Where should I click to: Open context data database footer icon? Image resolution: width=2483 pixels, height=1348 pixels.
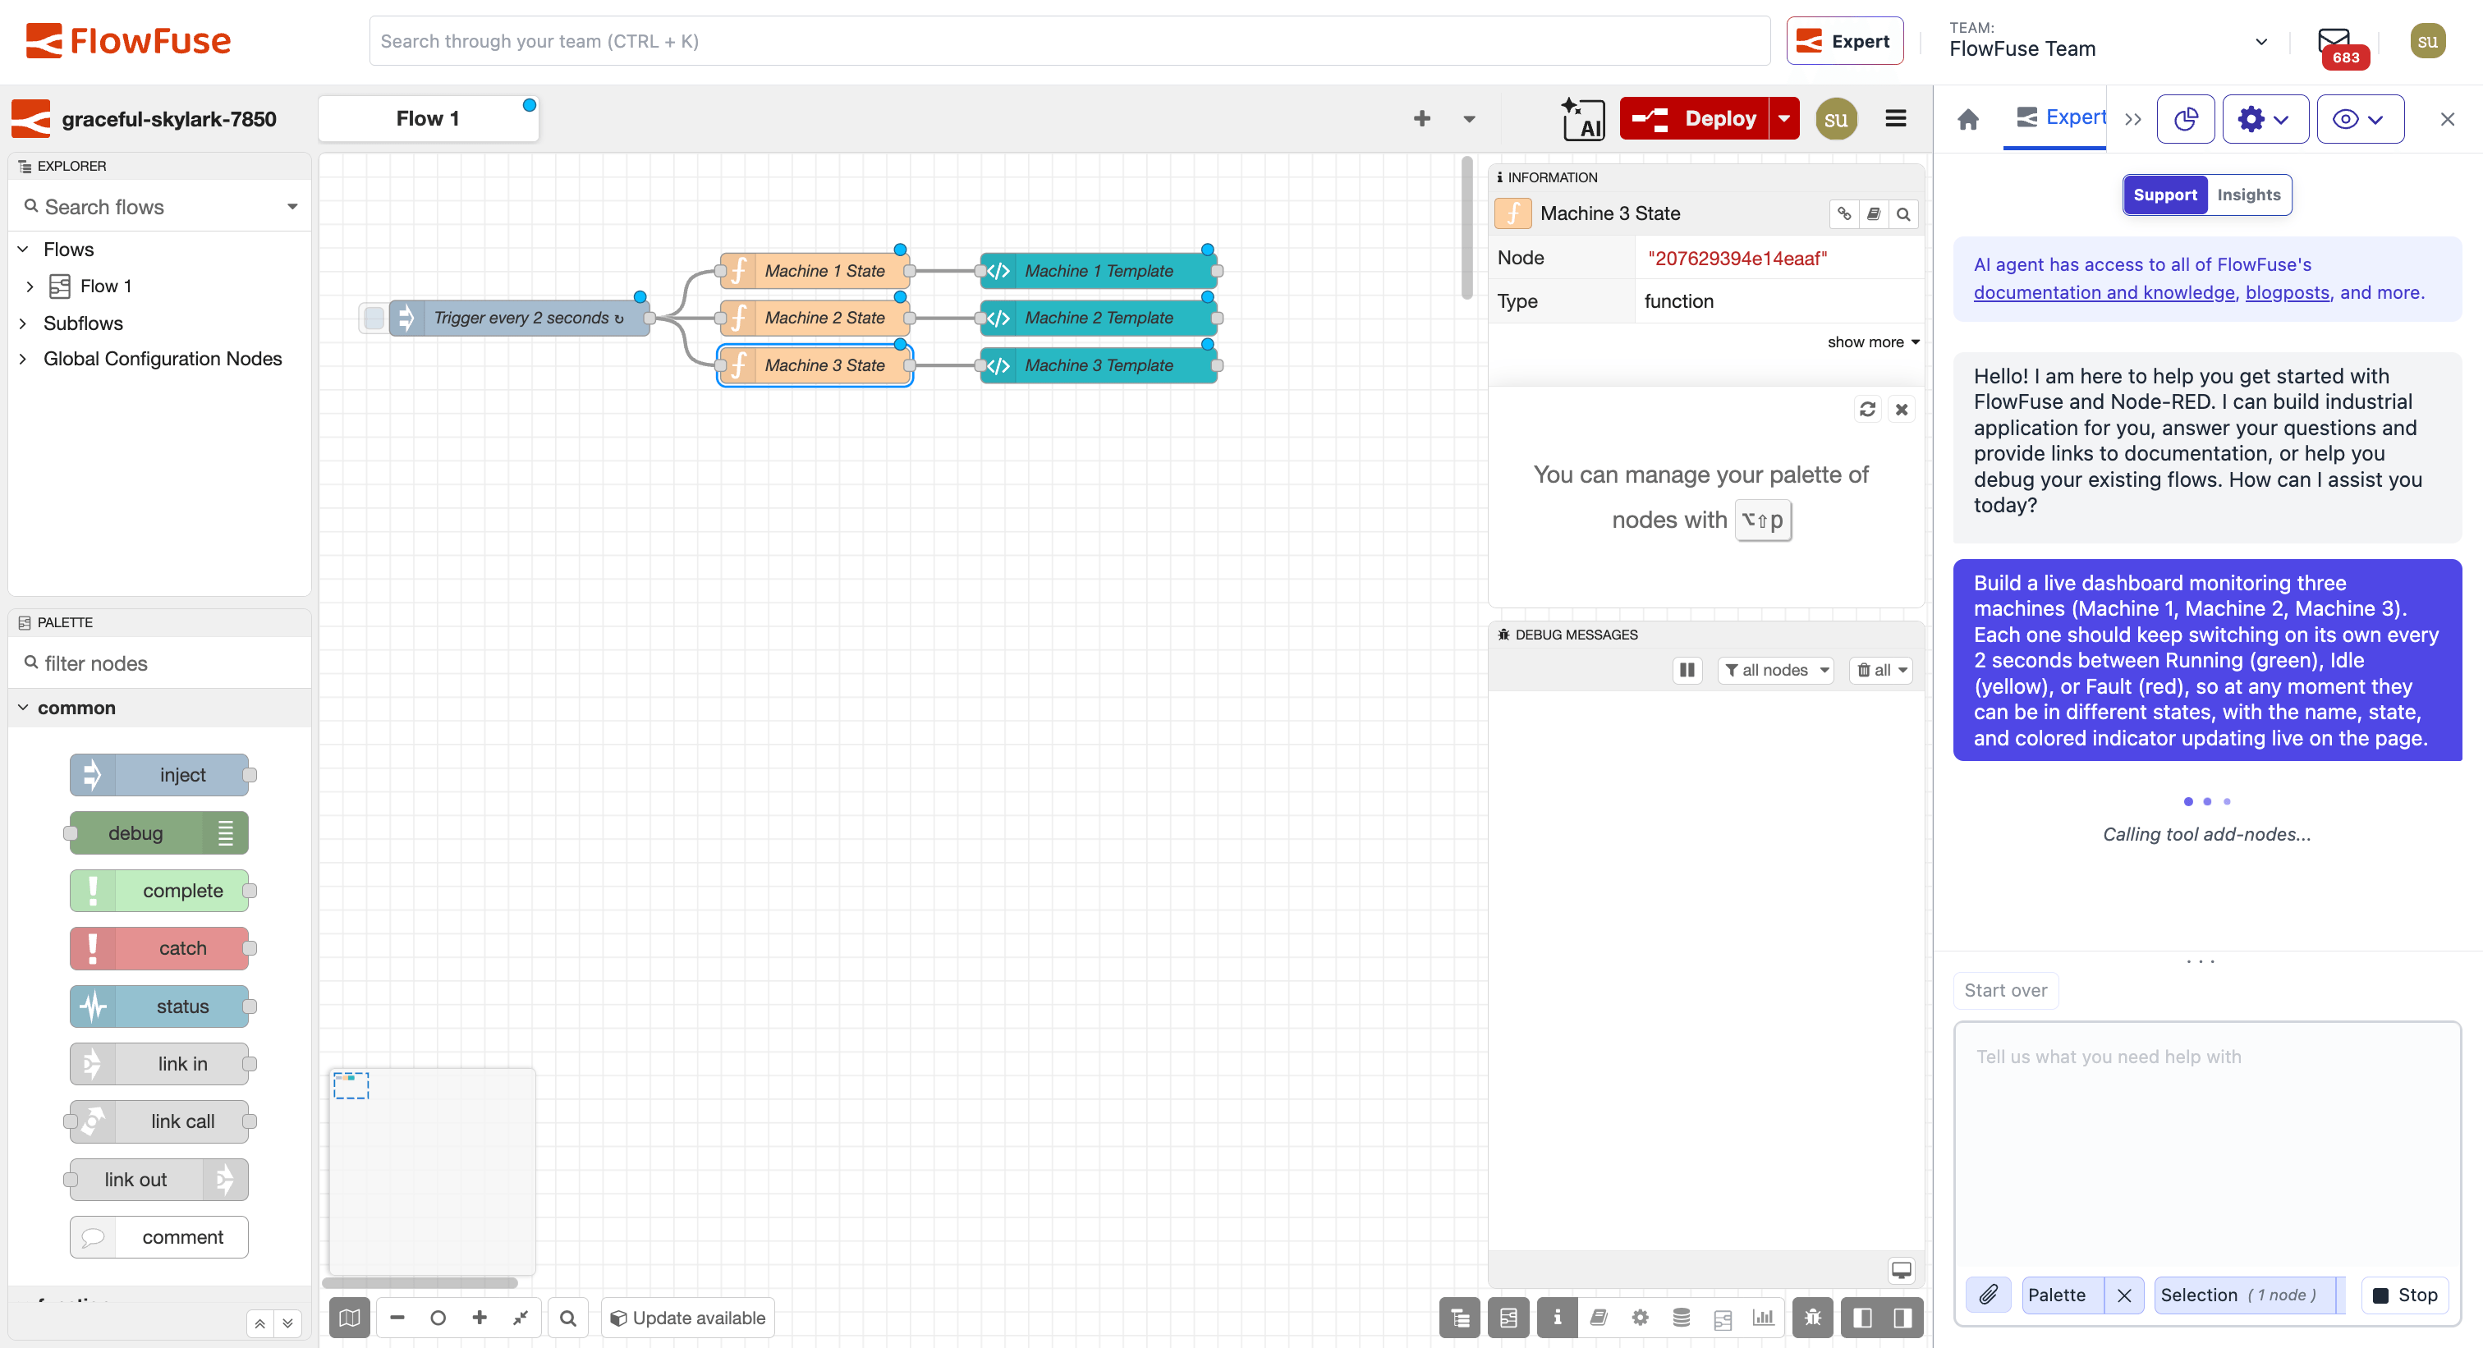point(1681,1317)
